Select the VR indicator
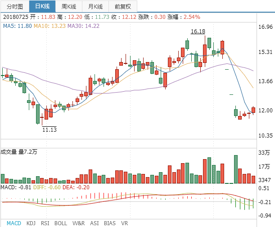The image size is (275, 227). (x=125, y=223)
